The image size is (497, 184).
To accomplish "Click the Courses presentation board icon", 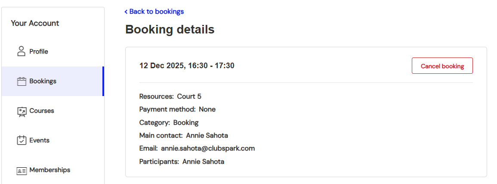I will 22,111.
